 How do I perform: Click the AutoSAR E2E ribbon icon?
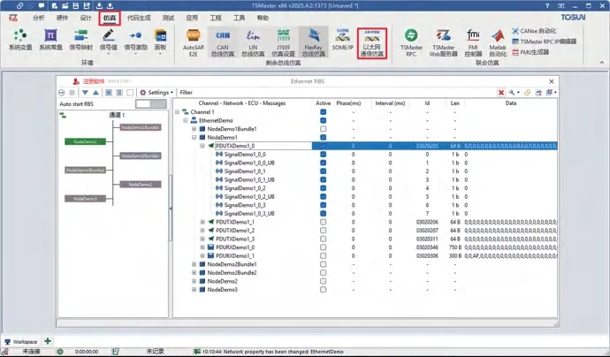194,42
